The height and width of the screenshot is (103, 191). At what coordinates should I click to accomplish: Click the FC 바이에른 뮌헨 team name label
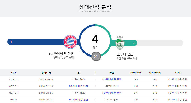[x=61, y=54]
